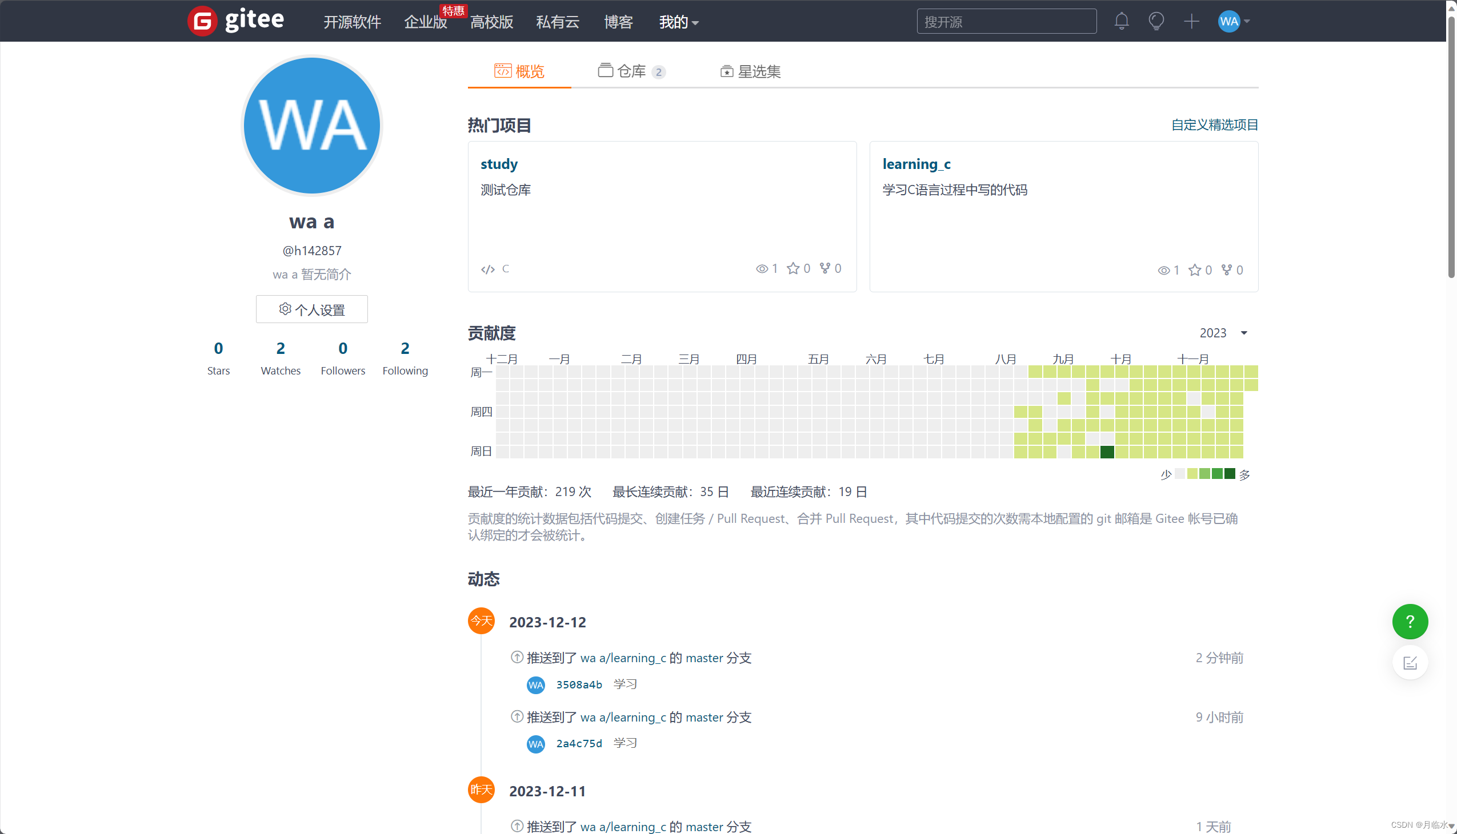Click the 个人设置 button
The height and width of the screenshot is (834, 1457).
click(312, 309)
